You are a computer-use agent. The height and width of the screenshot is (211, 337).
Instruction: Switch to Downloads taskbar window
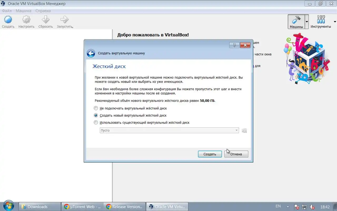coord(40,207)
